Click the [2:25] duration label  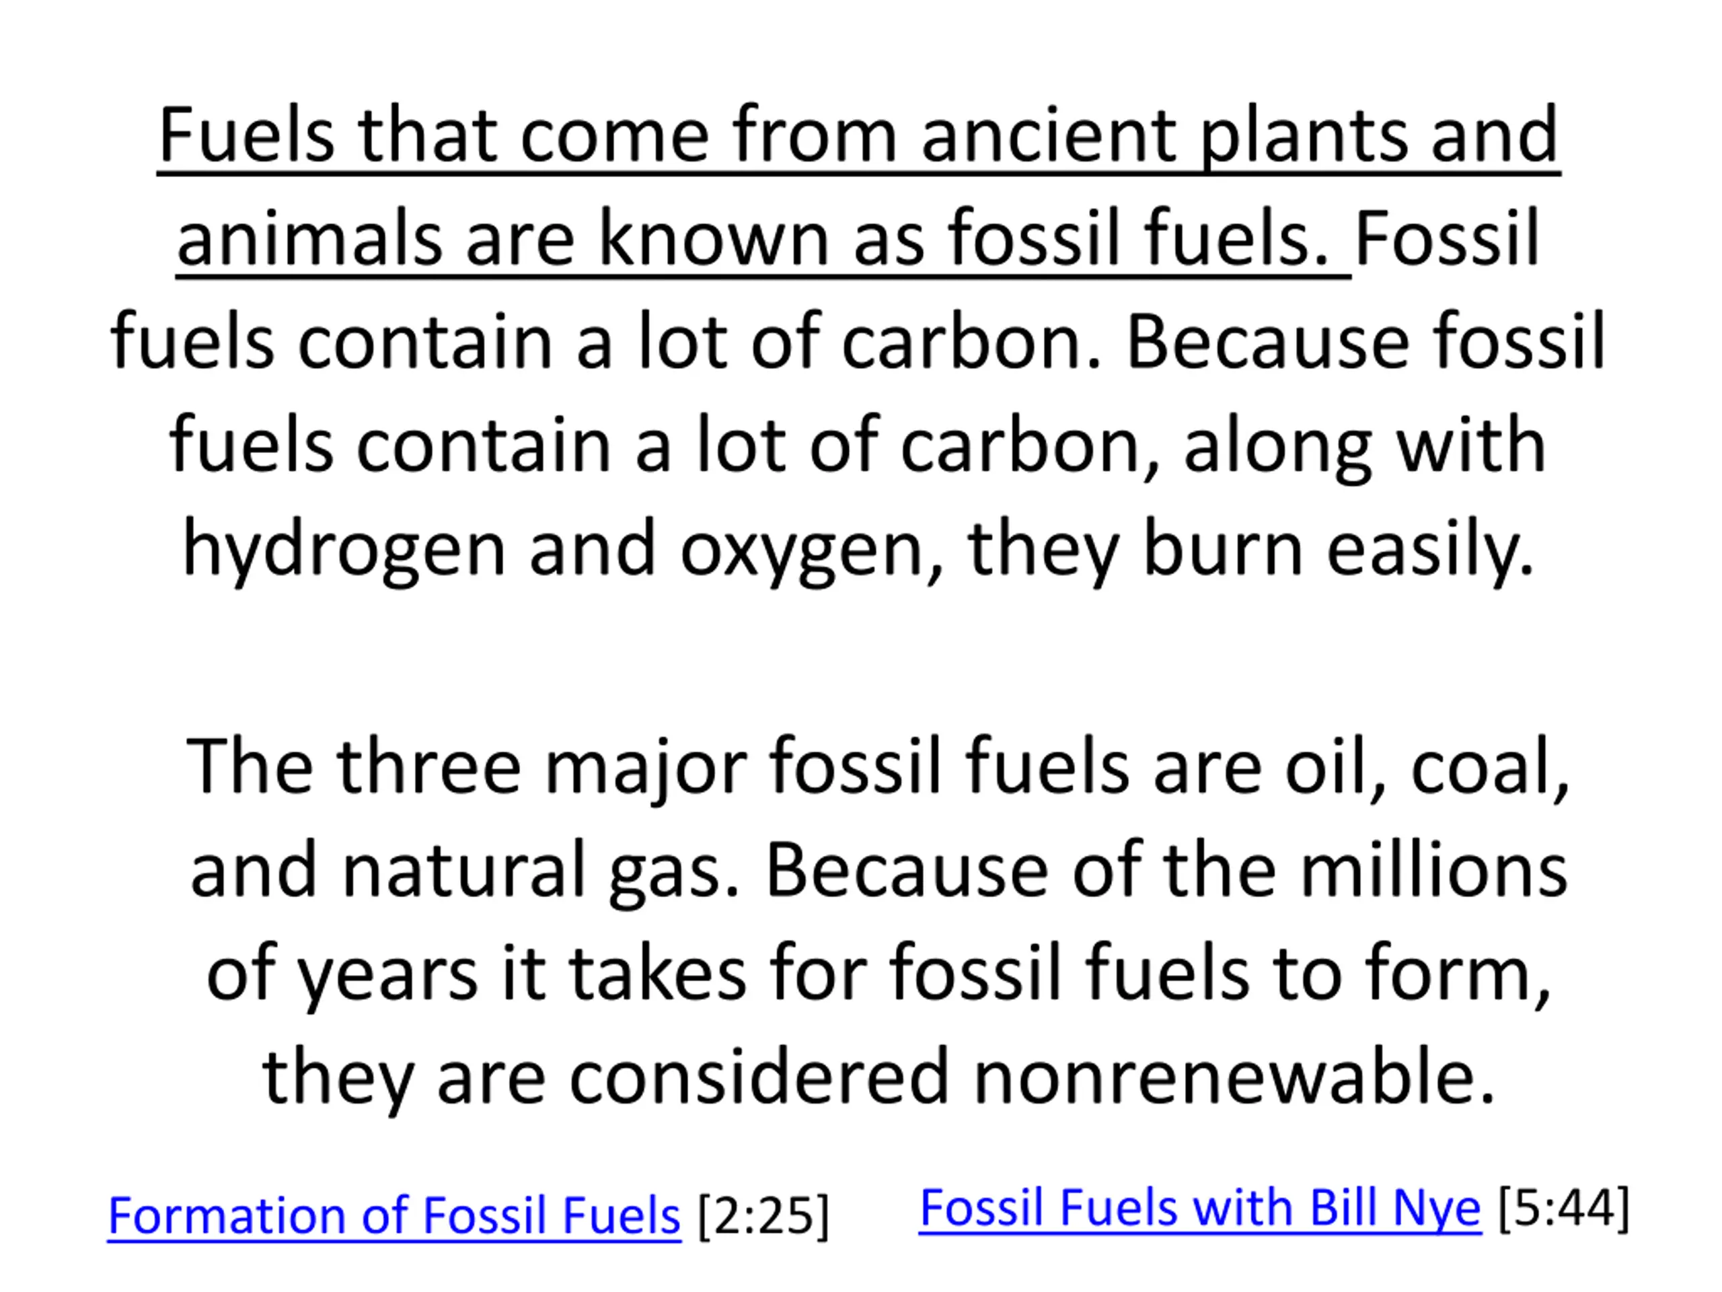pos(763,1216)
